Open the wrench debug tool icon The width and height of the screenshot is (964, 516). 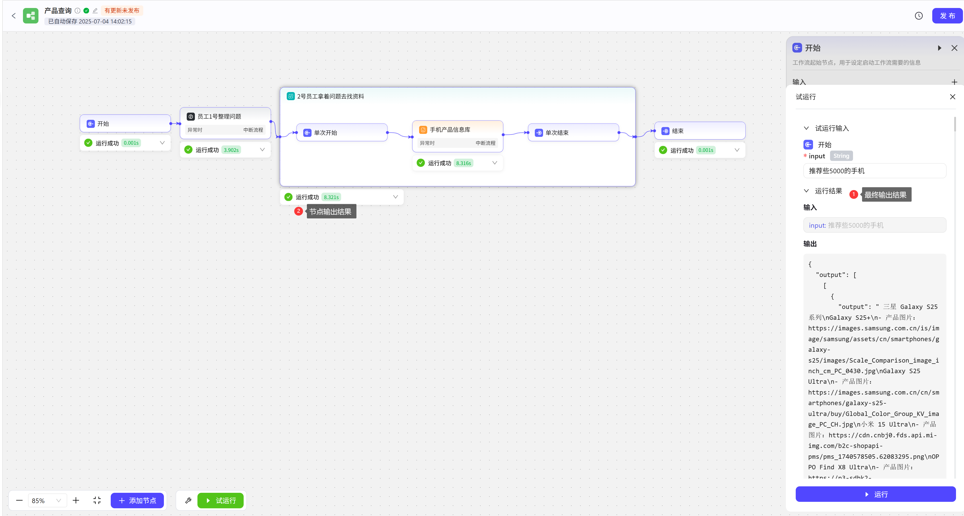[188, 500]
